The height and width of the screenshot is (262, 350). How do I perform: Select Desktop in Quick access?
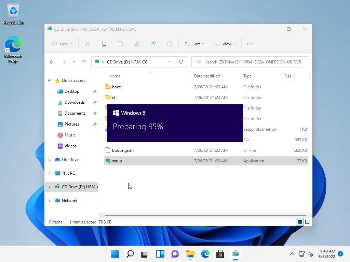click(72, 91)
